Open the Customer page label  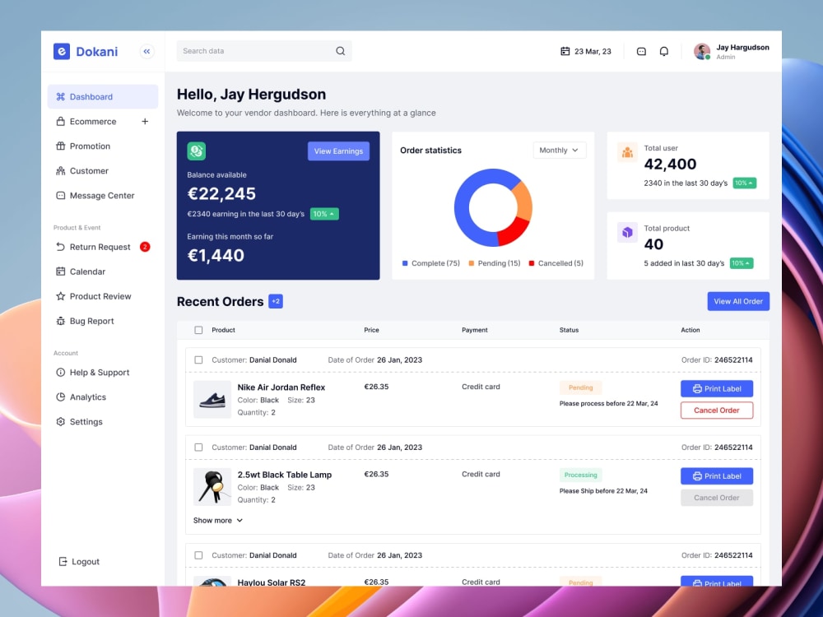tap(89, 170)
